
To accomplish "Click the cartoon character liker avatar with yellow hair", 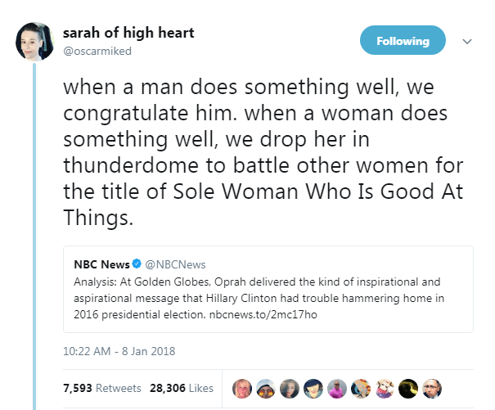I will pos(362,388).
